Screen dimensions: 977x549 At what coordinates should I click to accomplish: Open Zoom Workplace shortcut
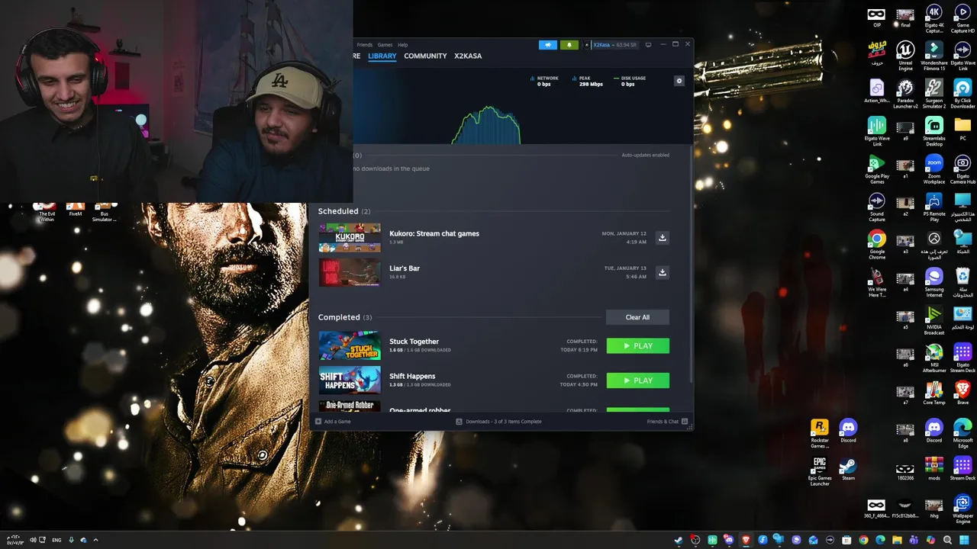[x=934, y=169]
